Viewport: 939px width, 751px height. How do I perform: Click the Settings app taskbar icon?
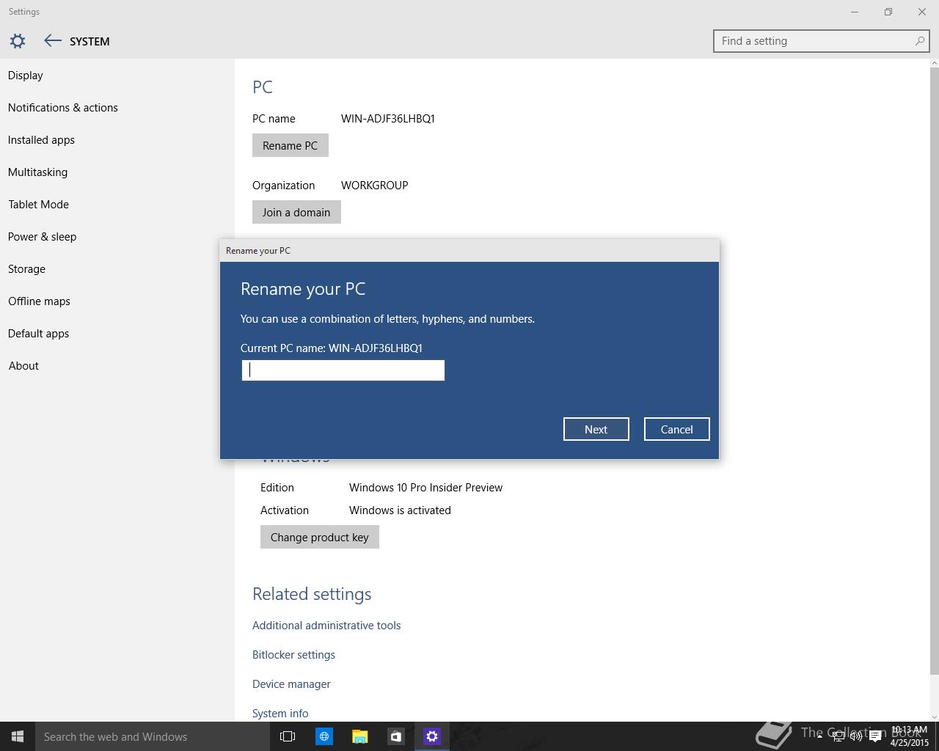pos(431,736)
